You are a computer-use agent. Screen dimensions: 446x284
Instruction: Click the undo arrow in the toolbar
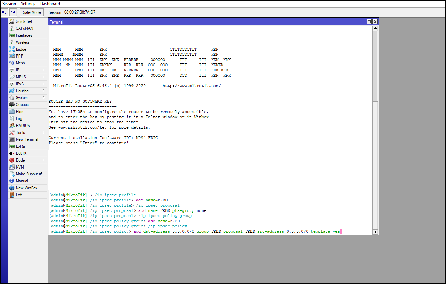click(x=5, y=12)
